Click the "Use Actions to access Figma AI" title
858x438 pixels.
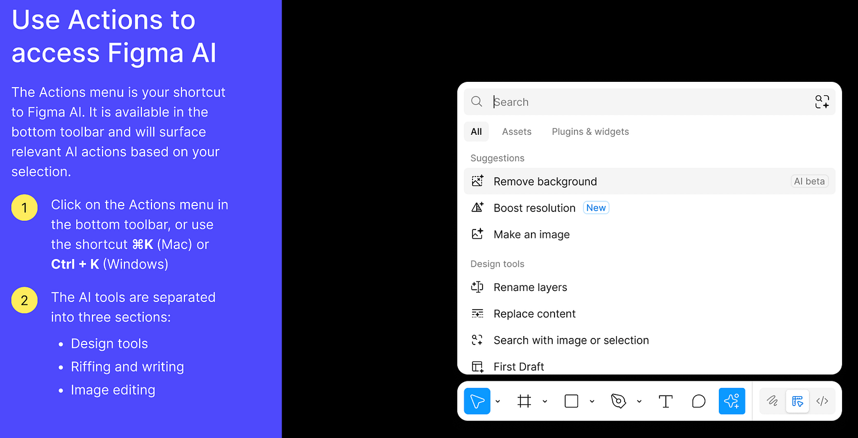114,36
